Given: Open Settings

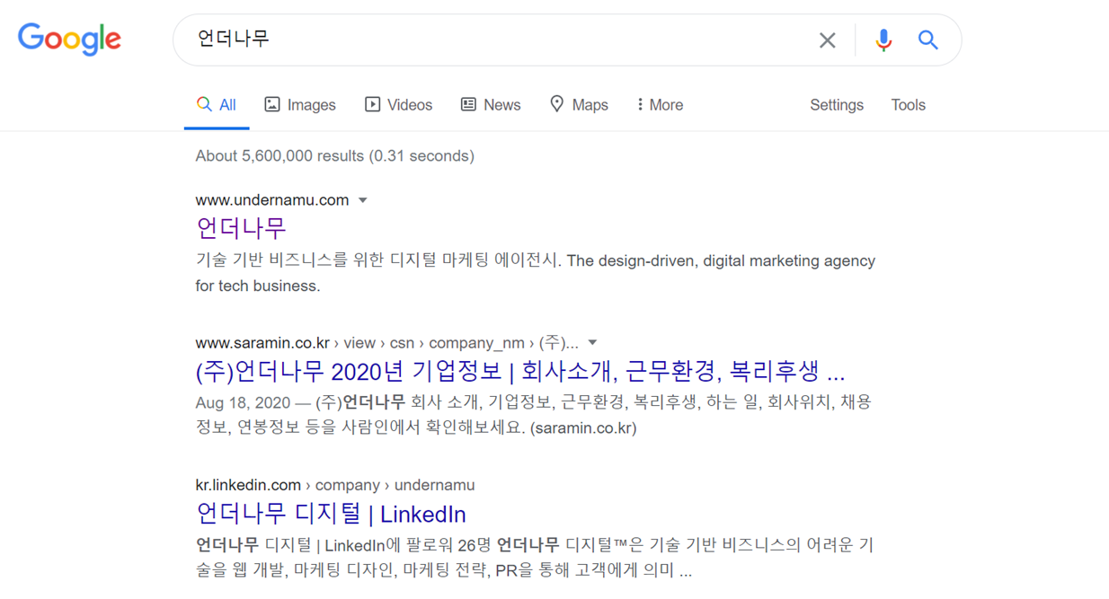Looking at the screenshot, I should click(837, 105).
